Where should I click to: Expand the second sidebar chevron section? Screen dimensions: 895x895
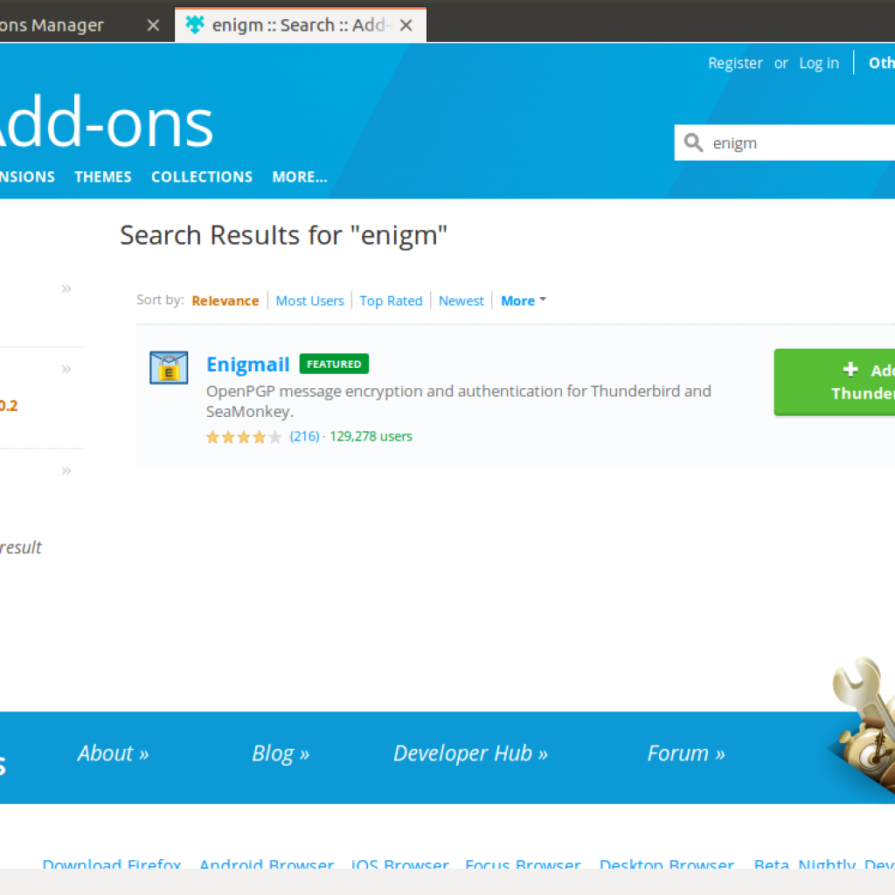point(66,369)
